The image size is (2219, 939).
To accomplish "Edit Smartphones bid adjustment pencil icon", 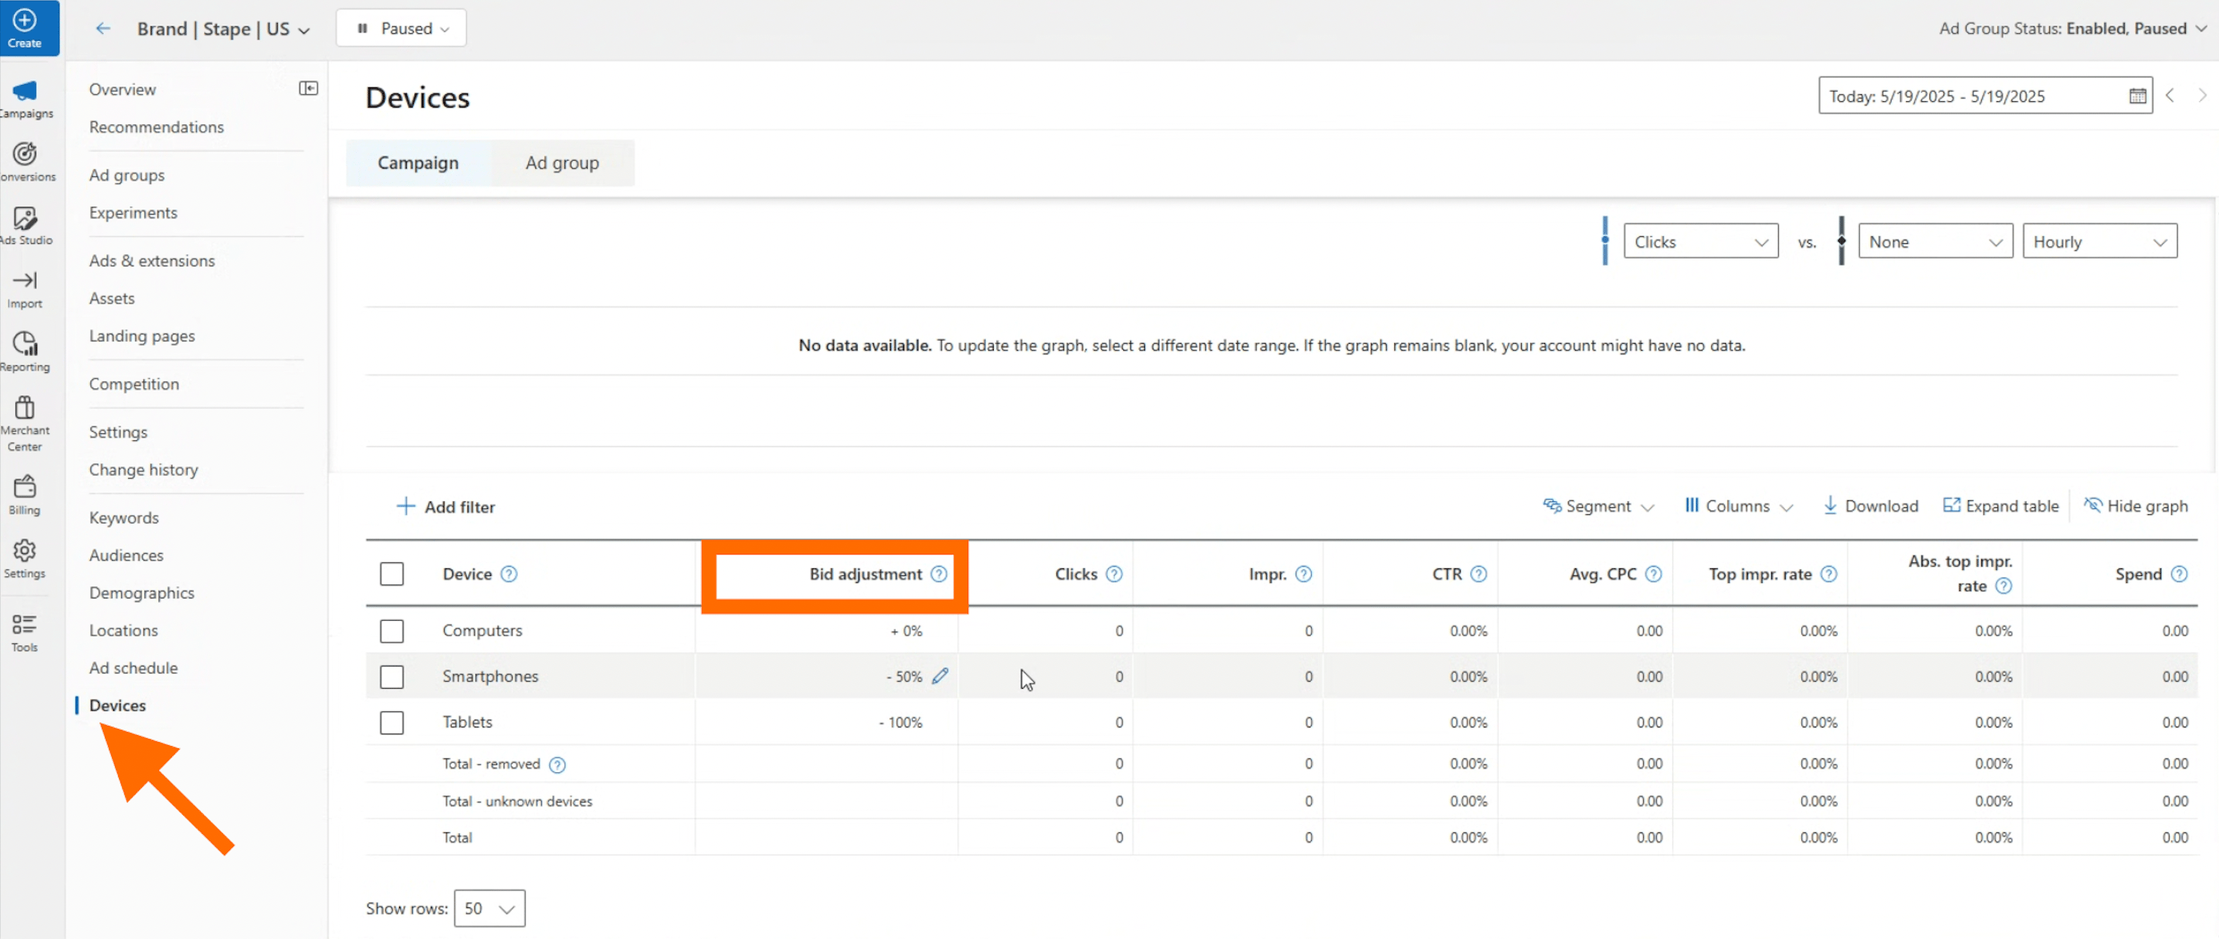I will [940, 676].
